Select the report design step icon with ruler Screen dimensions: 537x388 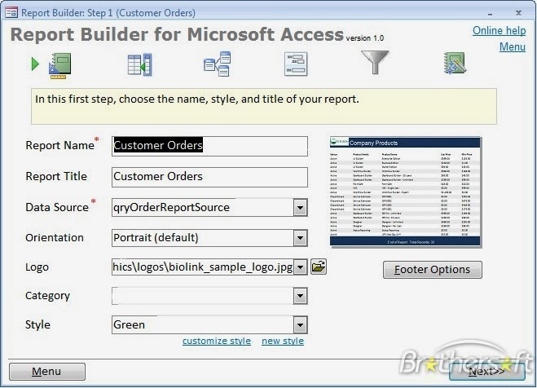coord(60,65)
